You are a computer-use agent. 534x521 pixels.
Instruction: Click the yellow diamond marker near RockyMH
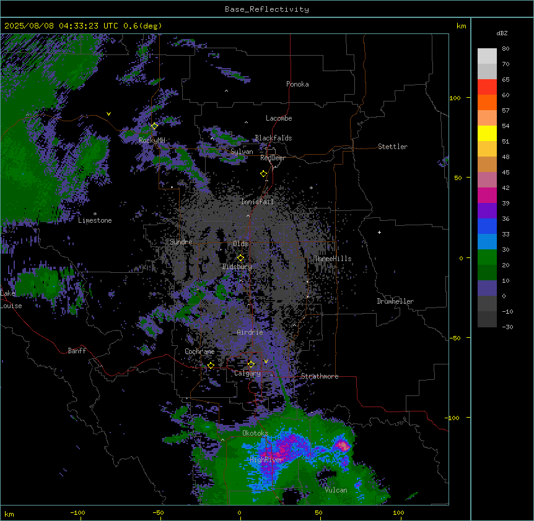154,126
